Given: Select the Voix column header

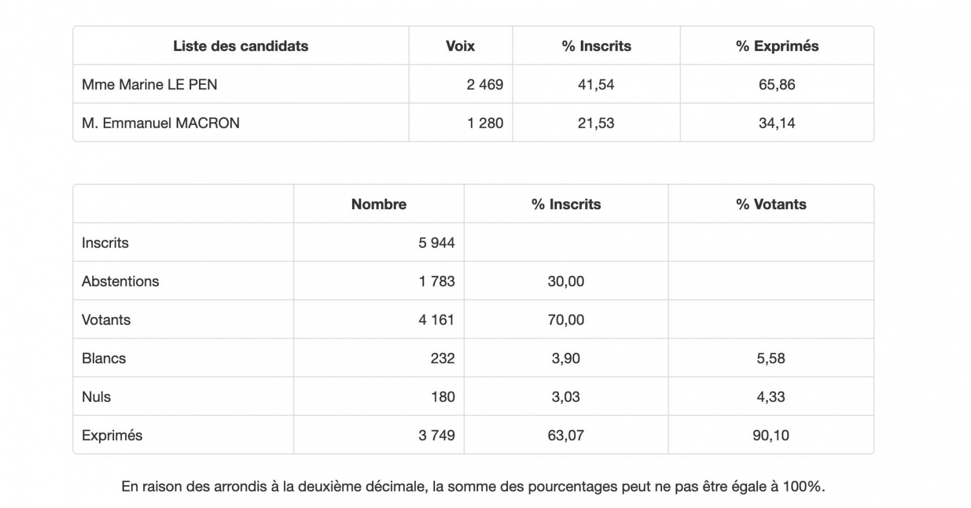Looking at the screenshot, I should [x=460, y=46].
